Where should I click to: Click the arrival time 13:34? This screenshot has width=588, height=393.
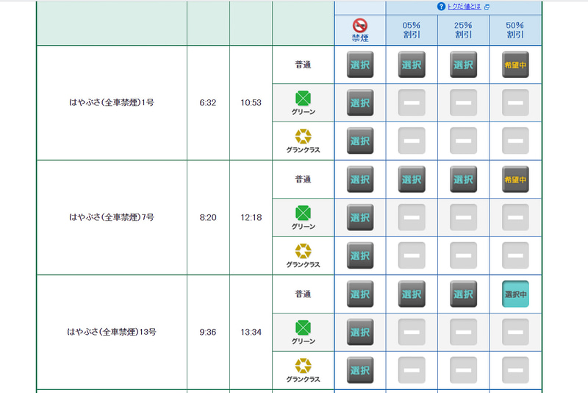click(x=251, y=333)
